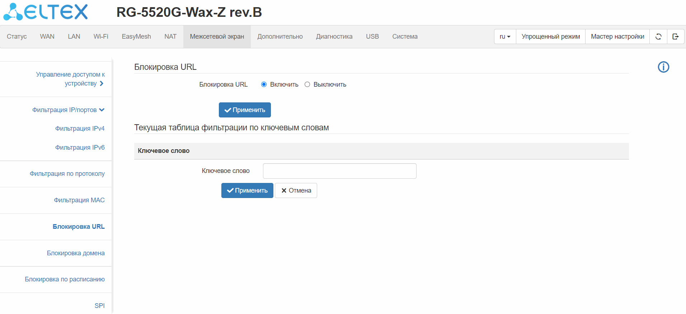Switch to the Диагностика tab
Image resolution: width=686 pixels, height=314 pixels.
(x=334, y=37)
